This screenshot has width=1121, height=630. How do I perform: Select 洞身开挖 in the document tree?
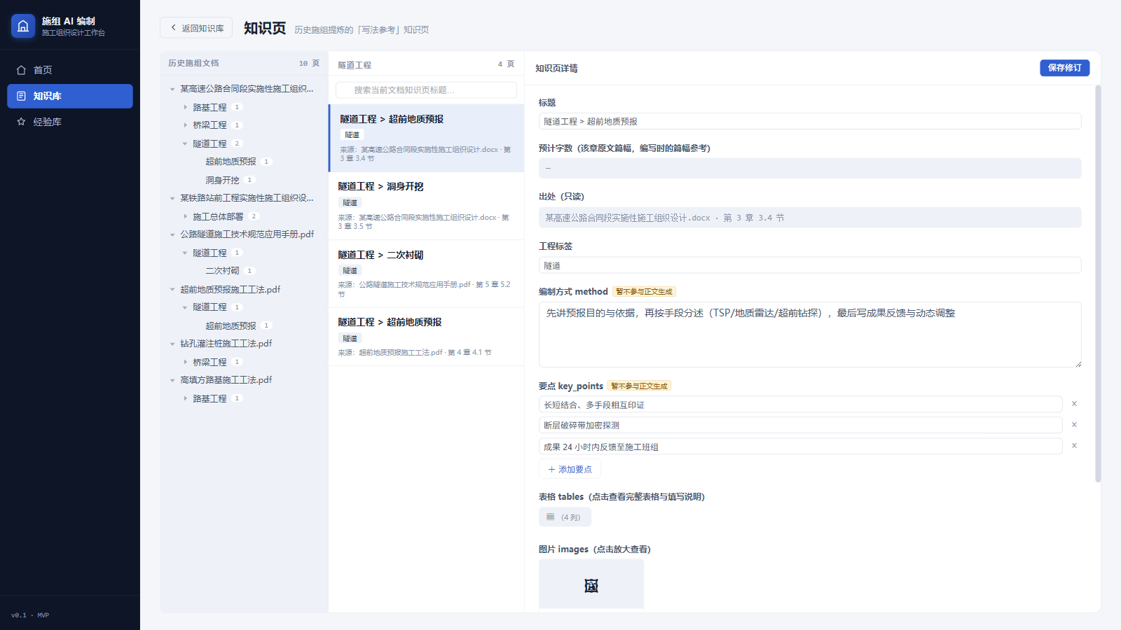(222, 180)
